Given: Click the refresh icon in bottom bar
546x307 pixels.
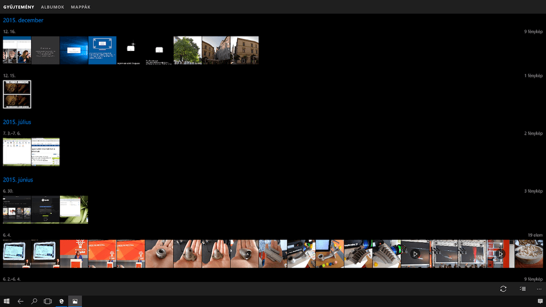Looking at the screenshot, I should point(503,289).
